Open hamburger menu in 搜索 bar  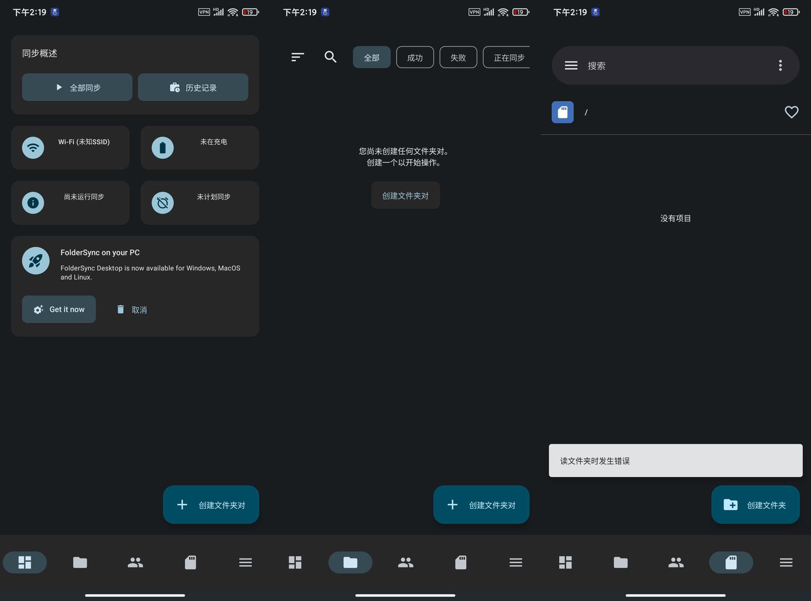click(571, 65)
